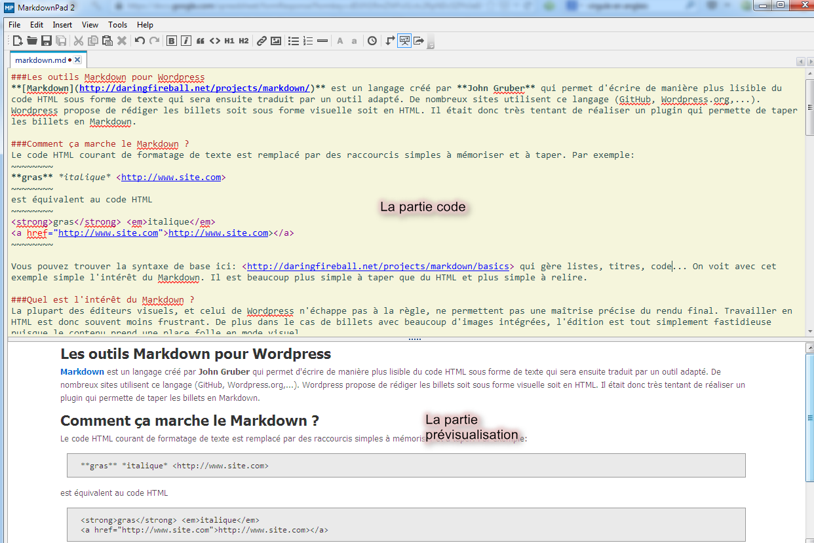The width and height of the screenshot is (814, 543).
Task: Convert text to lowercase with the small a icon
Action: tap(355, 41)
